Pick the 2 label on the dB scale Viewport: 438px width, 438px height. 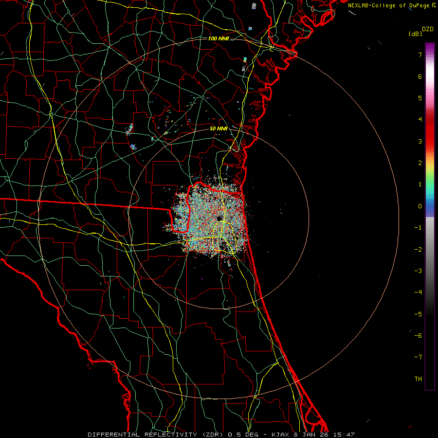(420, 163)
